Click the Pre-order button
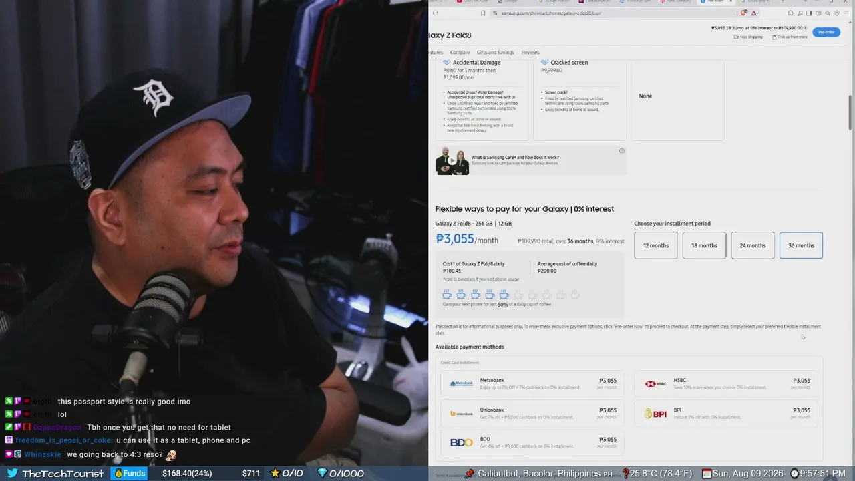The width and height of the screenshot is (855, 481). tap(826, 32)
